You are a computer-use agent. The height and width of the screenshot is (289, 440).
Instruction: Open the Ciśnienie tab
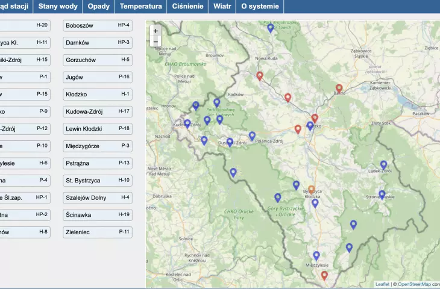(187, 7)
